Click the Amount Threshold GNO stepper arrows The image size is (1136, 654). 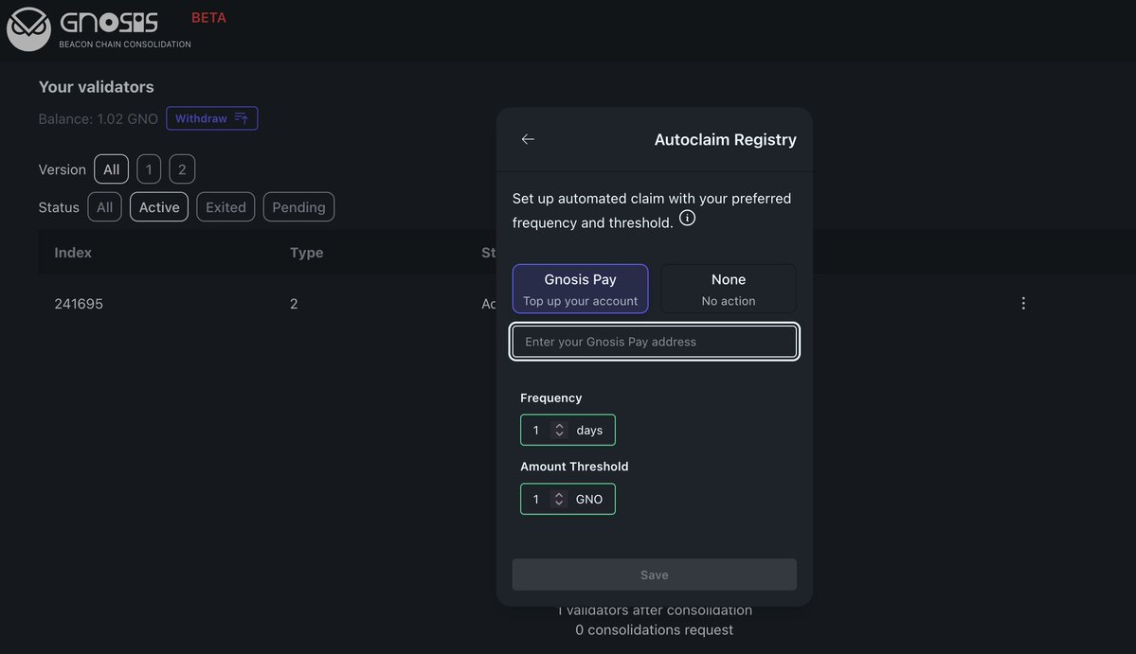point(559,499)
